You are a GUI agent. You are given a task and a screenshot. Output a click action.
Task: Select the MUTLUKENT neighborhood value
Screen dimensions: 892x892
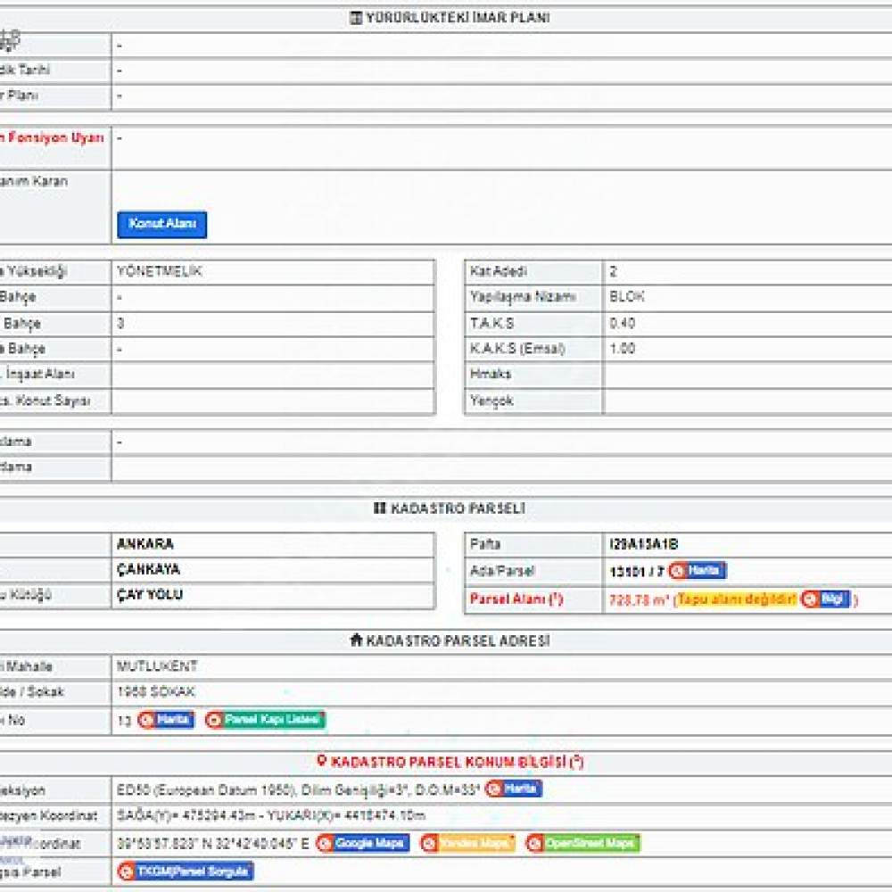[157, 666]
